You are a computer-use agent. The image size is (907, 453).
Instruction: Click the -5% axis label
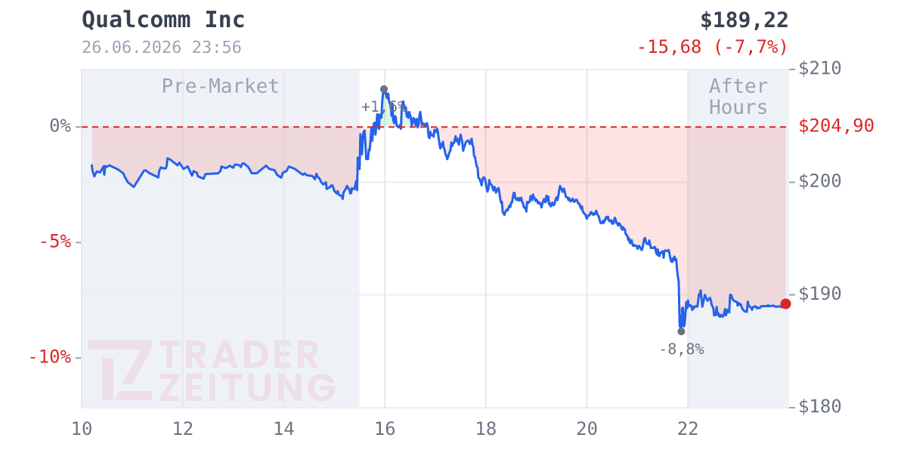54,242
